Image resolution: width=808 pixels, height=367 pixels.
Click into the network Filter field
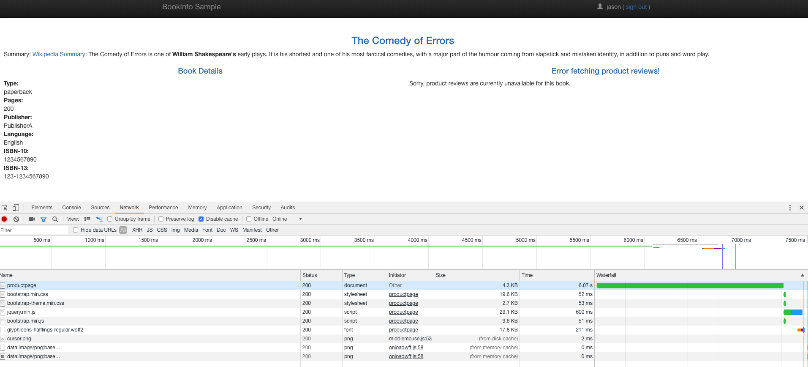click(x=34, y=230)
